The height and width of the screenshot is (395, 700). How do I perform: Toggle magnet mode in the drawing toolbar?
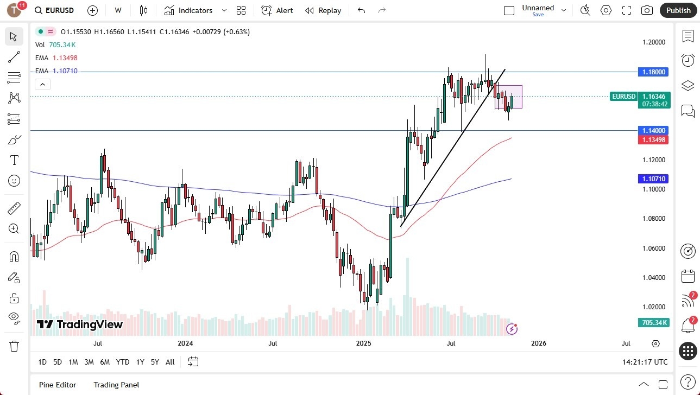[x=14, y=256]
